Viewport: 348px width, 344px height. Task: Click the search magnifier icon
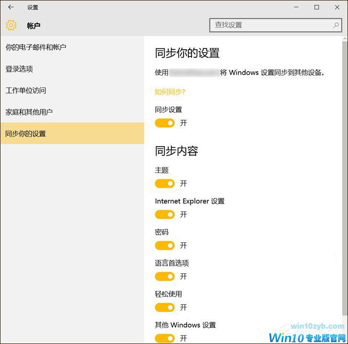click(336, 25)
